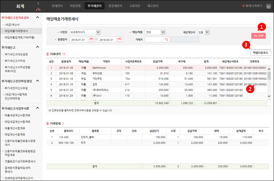
Task: Select the 우리산업 transaction row
Action: [x=157, y=73]
